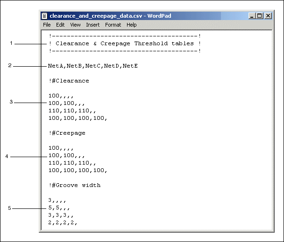Place cursor in Clearance & Creepage Threshold header line
The height and width of the screenshot is (242, 284).
(125, 43)
